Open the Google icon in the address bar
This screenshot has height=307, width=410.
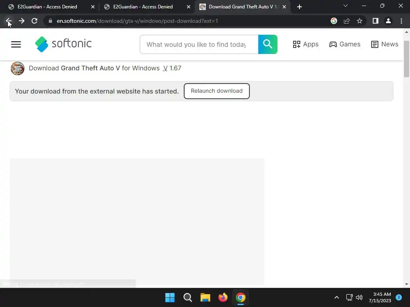coord(334,21)
